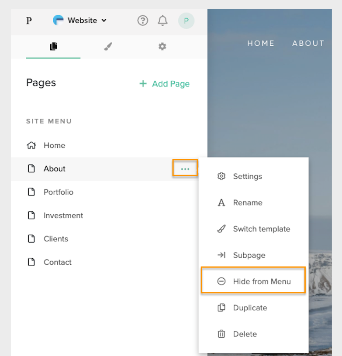Click the profile avatar P

(186, 21)
